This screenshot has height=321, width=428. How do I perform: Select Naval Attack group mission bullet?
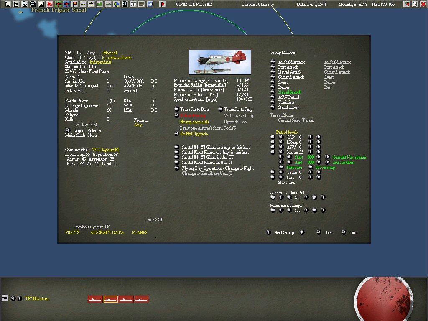273,72
